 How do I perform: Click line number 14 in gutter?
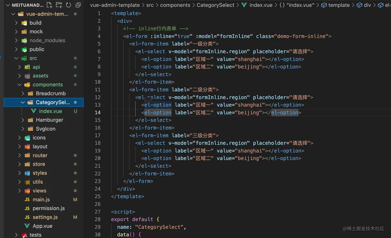pyautogui.click(x=97, y=113)
